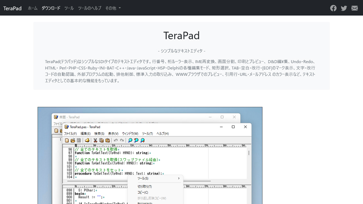Click the Twitter bird icon
363x204 pixels.
pyautogui.click(x=344, y=8)
